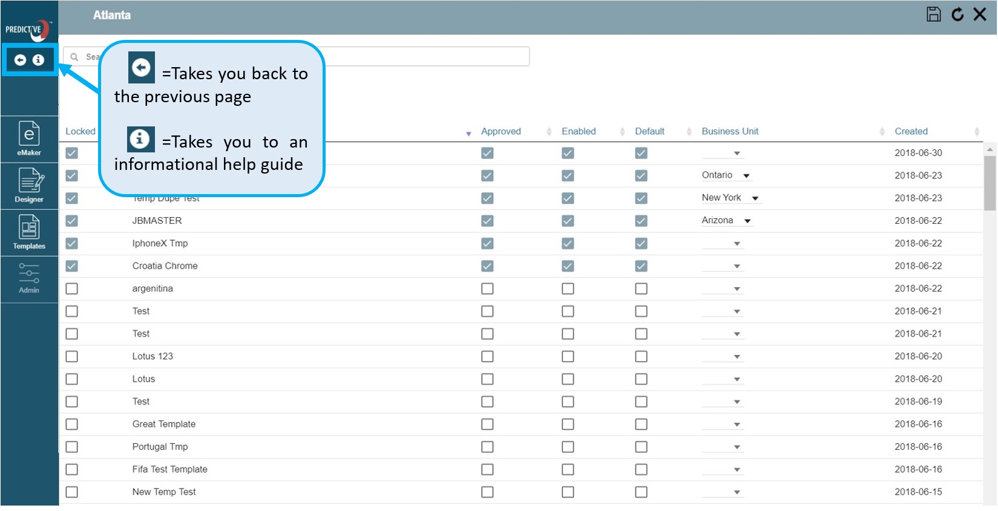Click the save disk icon
The image size is (998, 511).
933,15
